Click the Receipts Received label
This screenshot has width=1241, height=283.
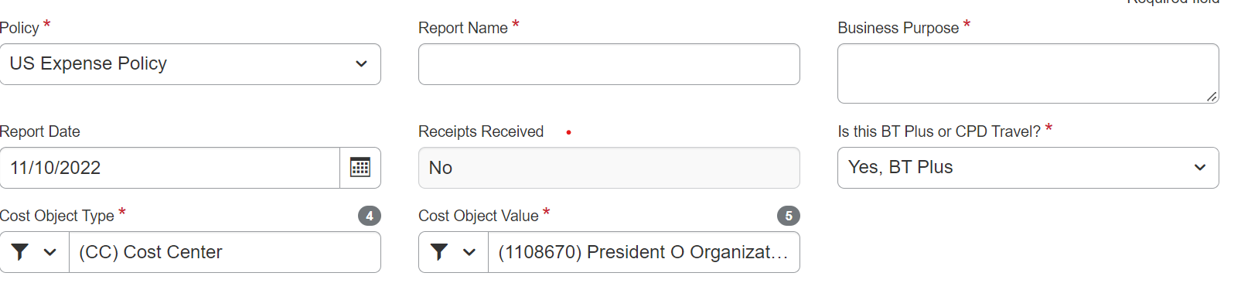[481, 131]
